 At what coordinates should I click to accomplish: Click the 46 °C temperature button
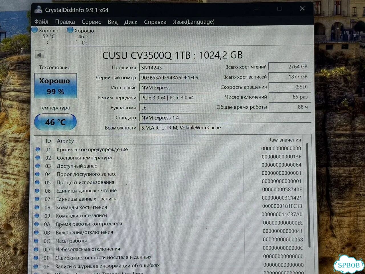point(55,122)
